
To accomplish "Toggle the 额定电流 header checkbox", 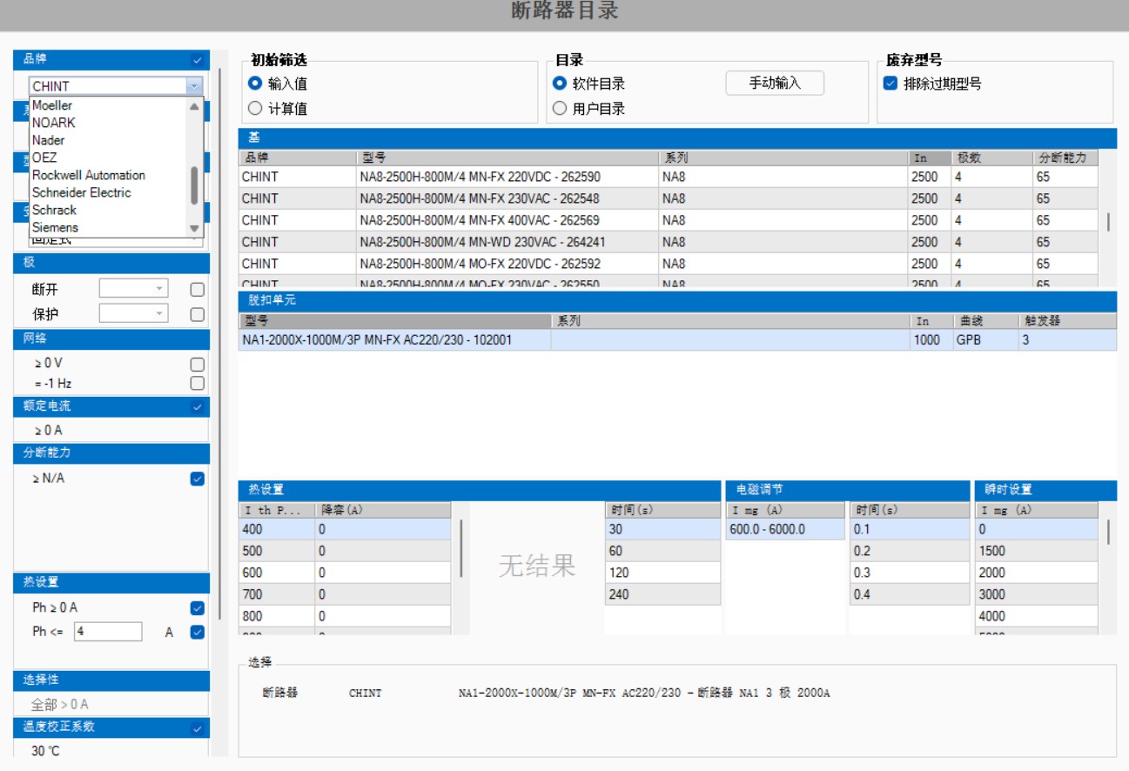I will [x=198, y=406].
